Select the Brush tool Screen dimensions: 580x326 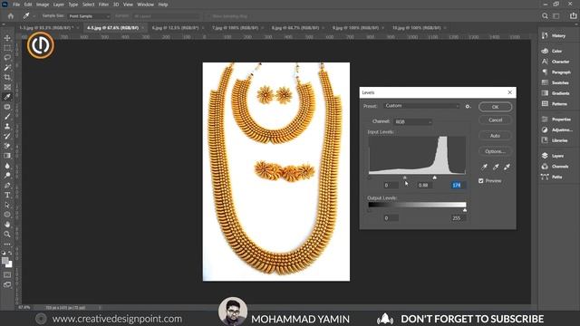tap(7, 117)
